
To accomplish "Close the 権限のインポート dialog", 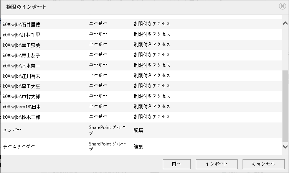I will coord(282,6).
